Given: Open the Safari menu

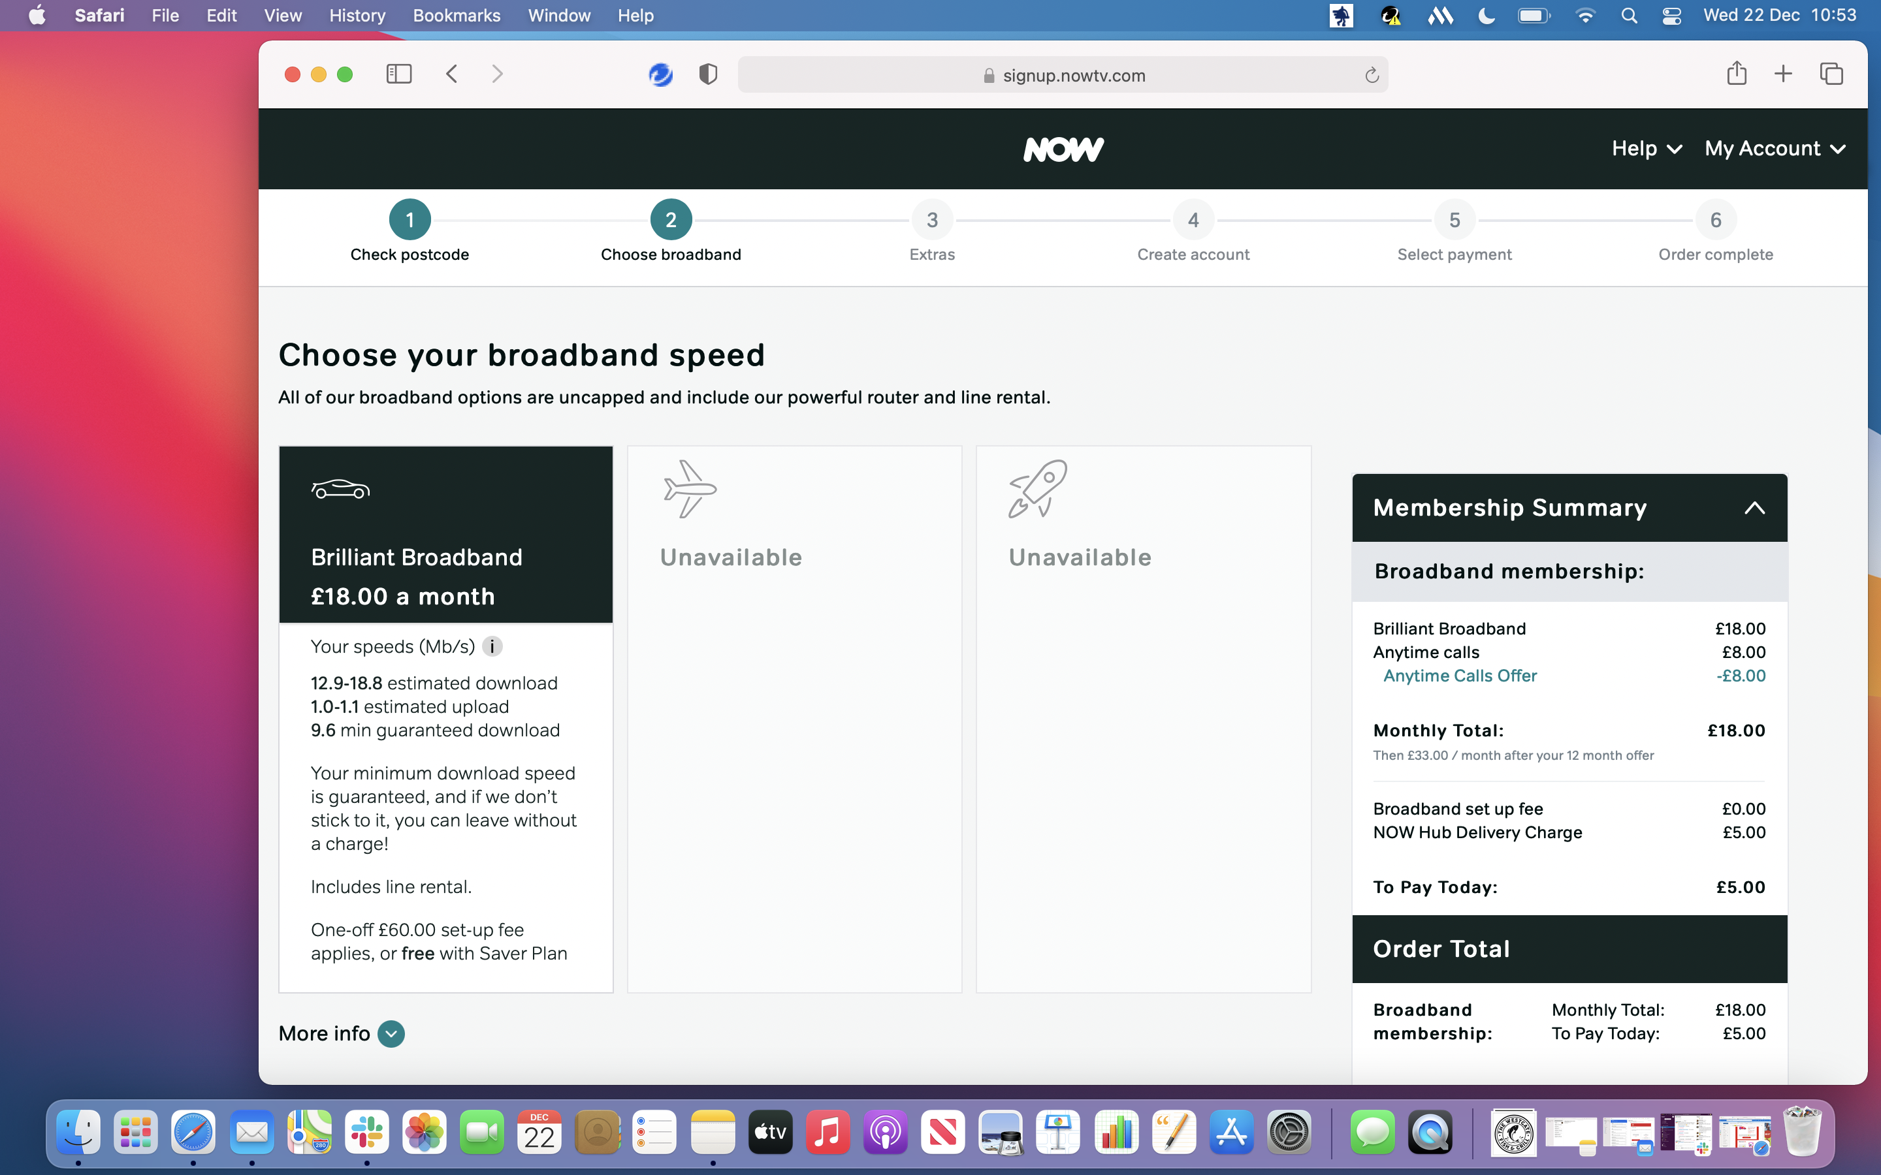Looking at the screenshot, I should 99,16.
